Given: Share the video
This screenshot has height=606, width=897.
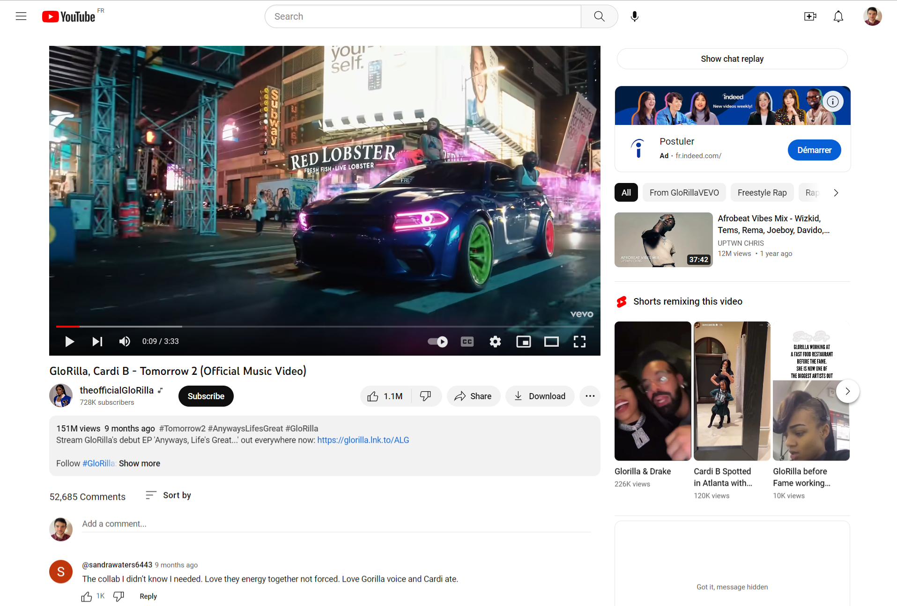Looking at the screenshot, I should [473, 396].
